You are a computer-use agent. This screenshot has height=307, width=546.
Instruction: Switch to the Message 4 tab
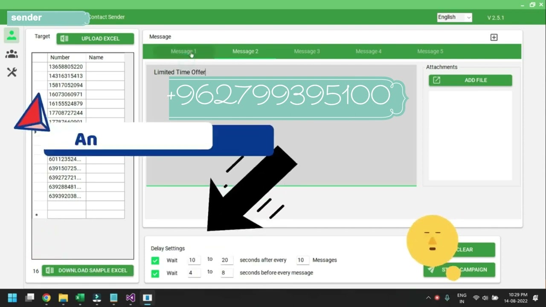tap(369, 51)
